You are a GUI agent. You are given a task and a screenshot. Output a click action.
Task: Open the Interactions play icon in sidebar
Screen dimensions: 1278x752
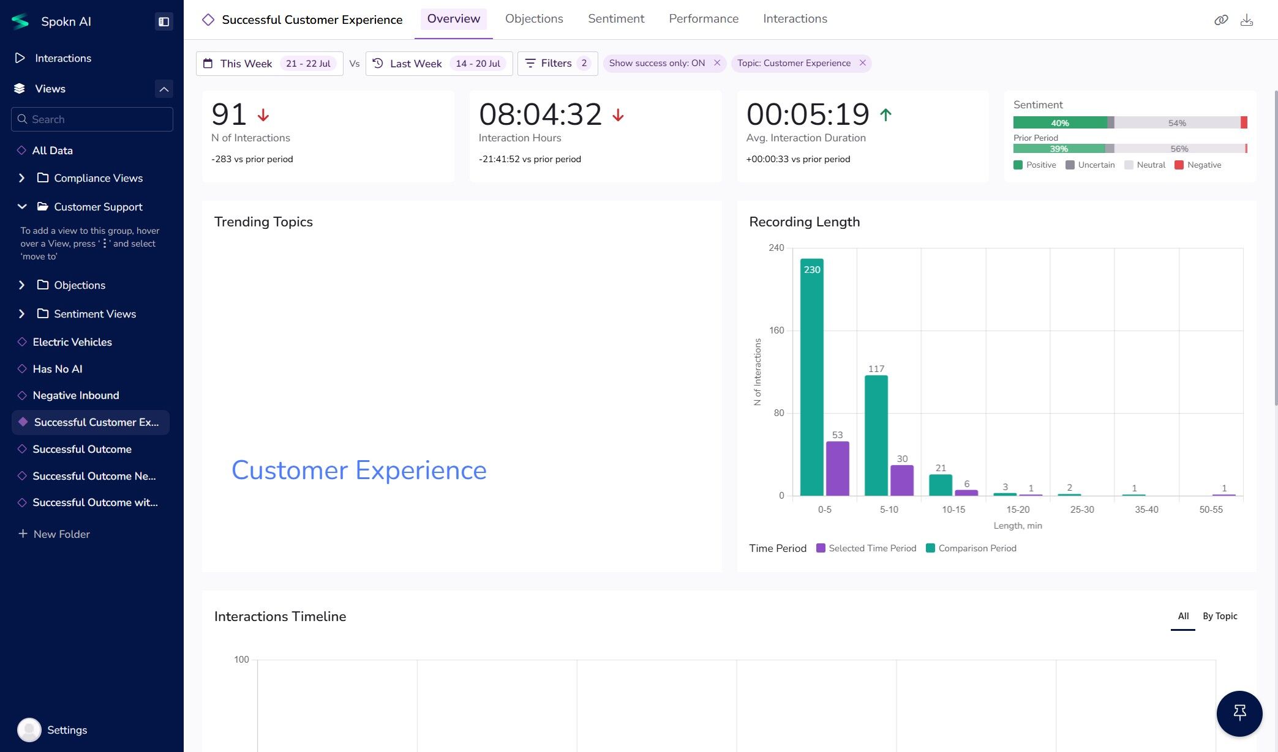click(x=20, y=58)
